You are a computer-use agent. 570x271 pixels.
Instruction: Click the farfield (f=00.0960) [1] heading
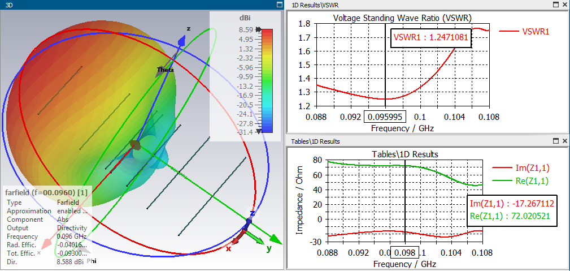point(46,193)
